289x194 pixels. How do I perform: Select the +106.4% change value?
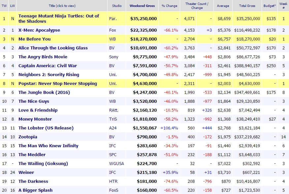169,128
